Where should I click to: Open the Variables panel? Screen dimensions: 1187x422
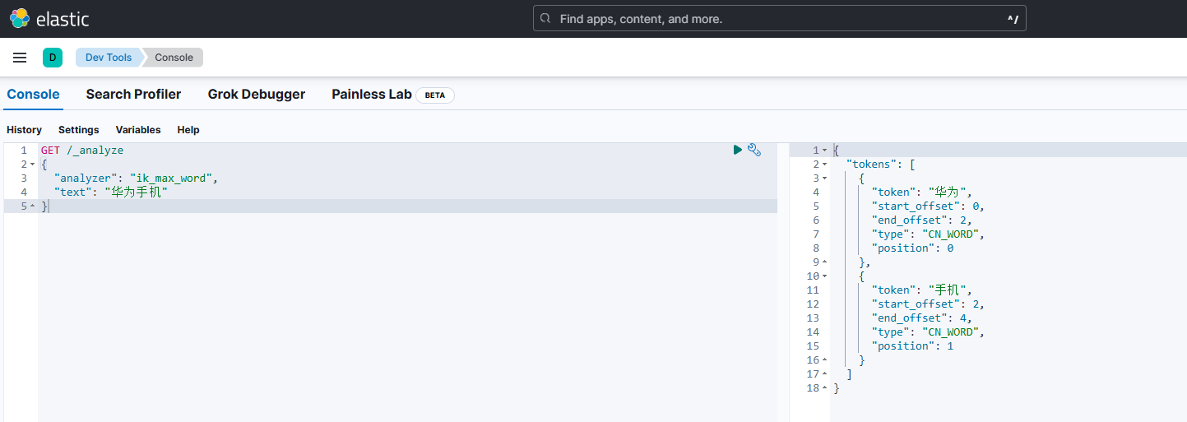[138, 130]
